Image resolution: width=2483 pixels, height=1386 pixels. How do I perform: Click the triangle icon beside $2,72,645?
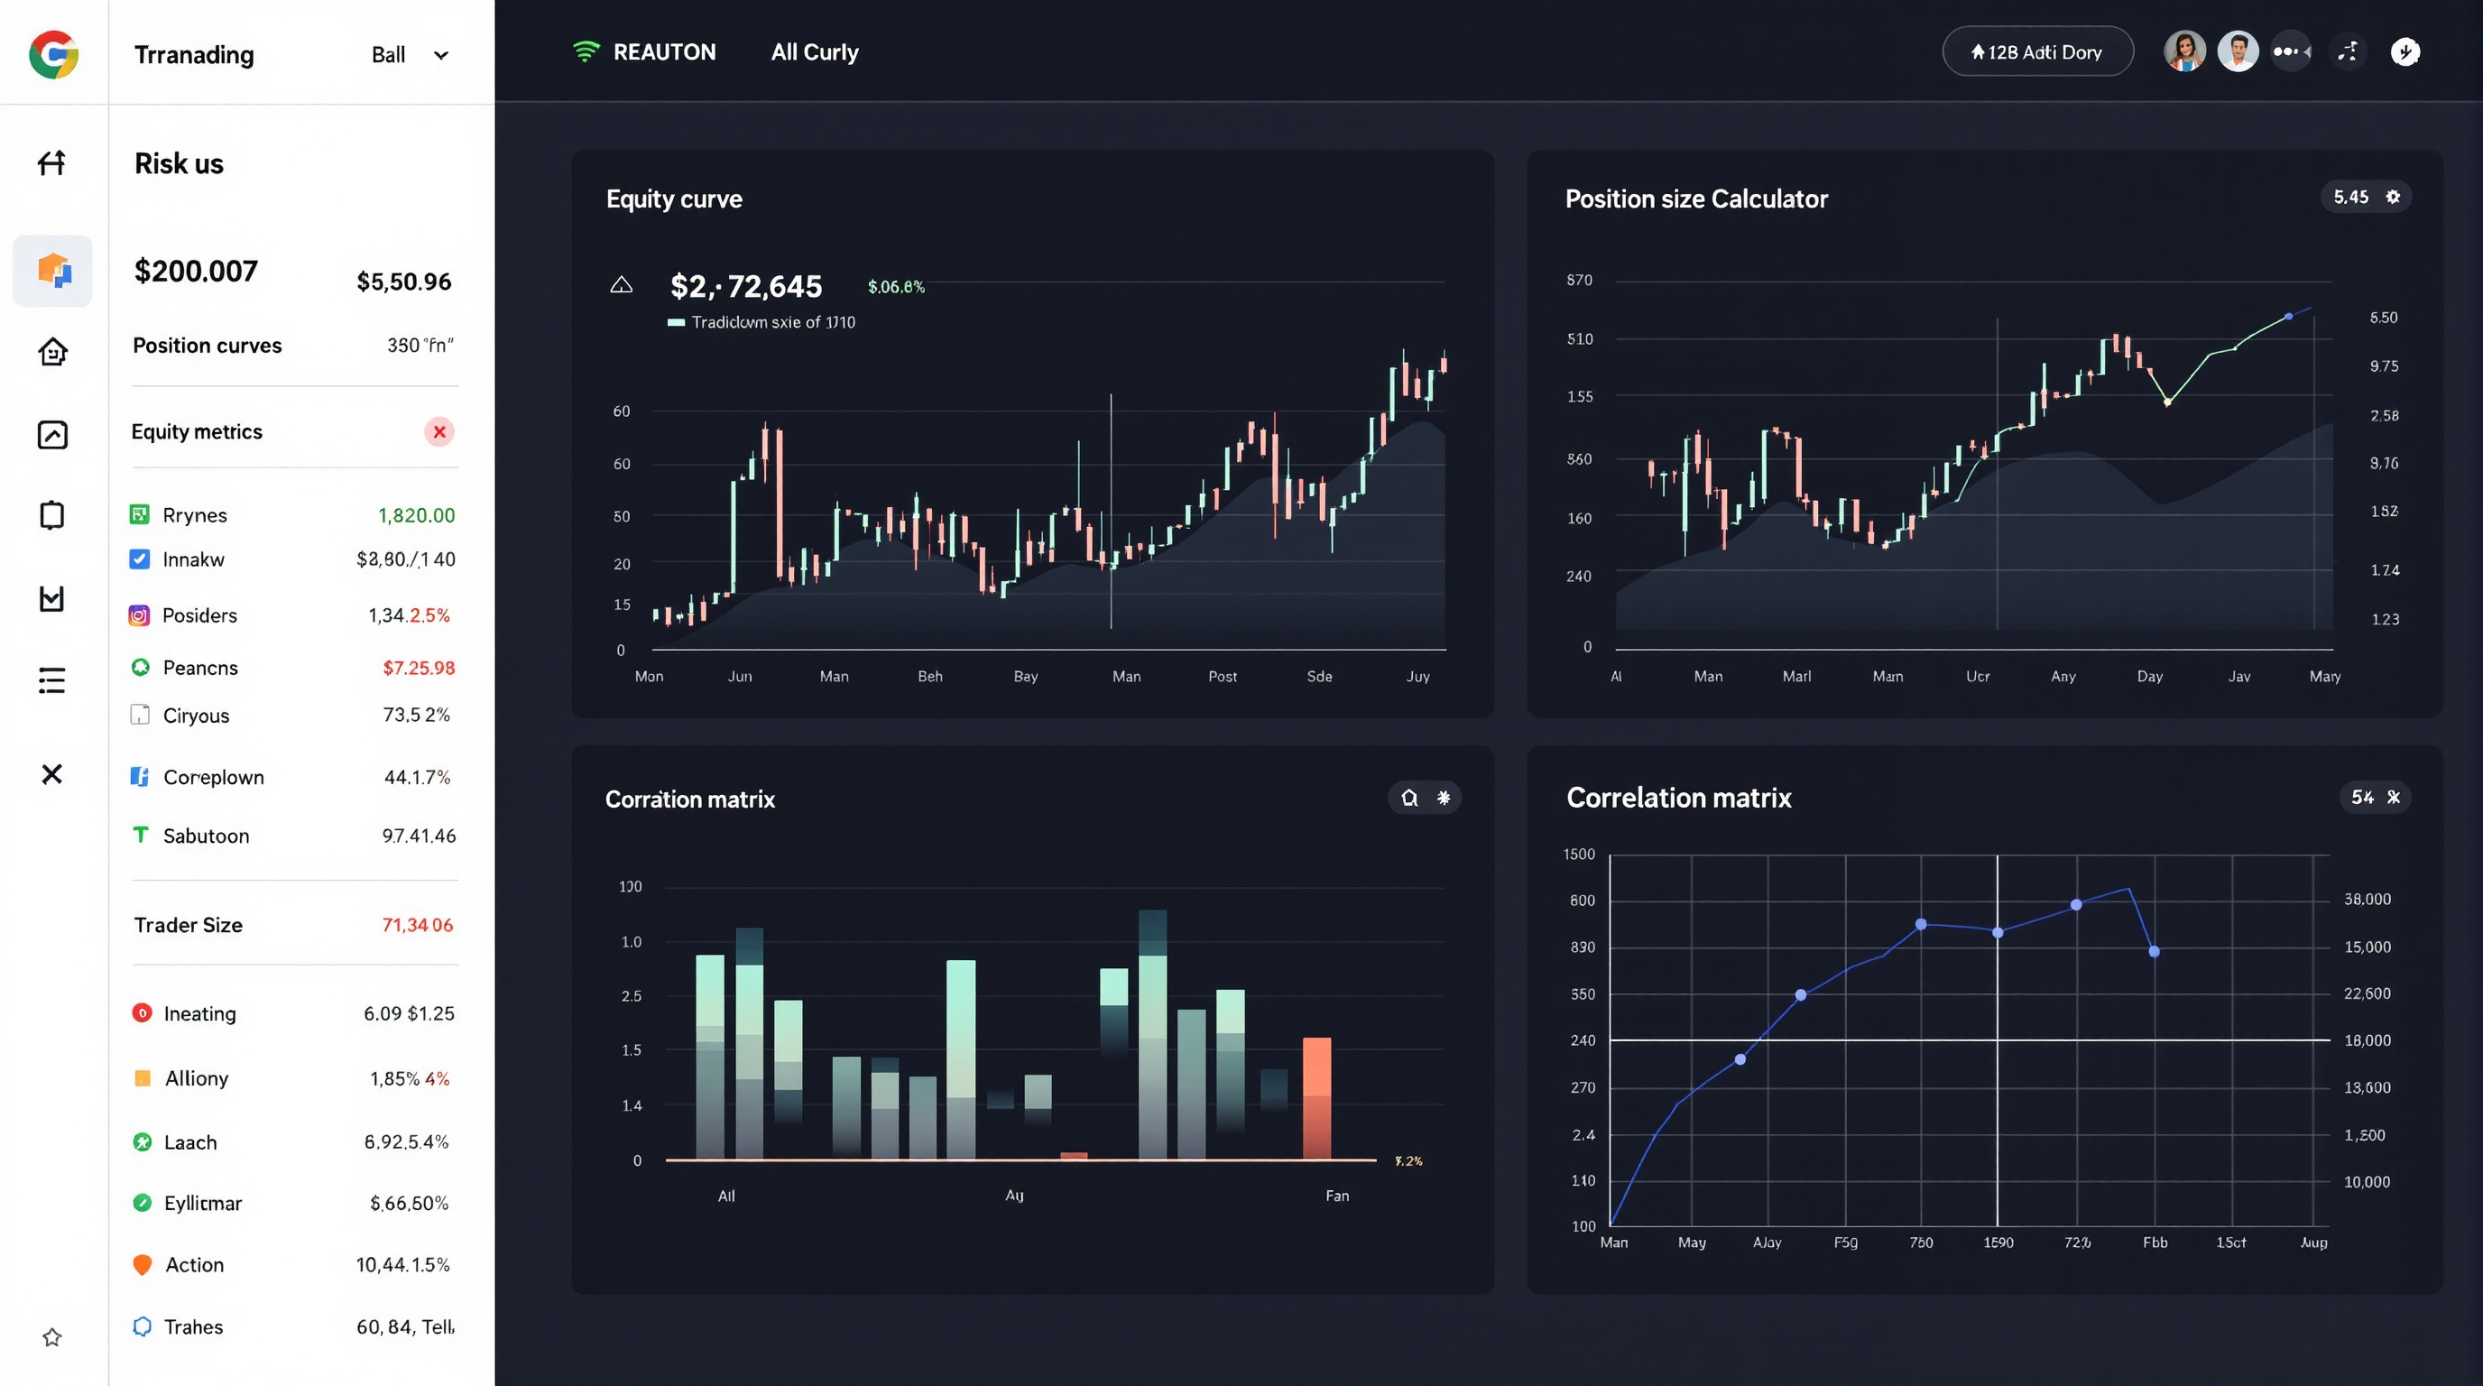622,284
